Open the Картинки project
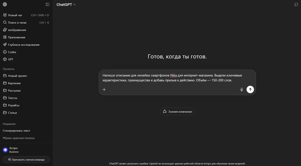The width and height of the screenshot is (301, 166). (26, 83)
